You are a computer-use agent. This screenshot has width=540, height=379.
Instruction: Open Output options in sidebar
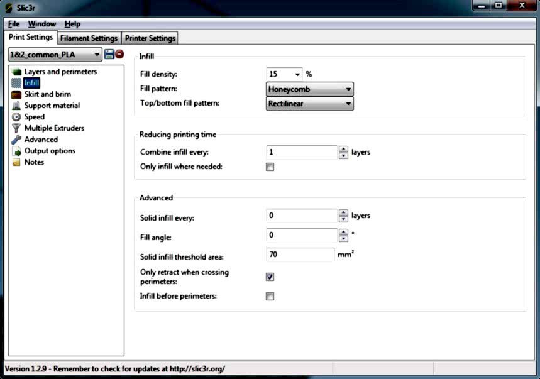[50, 151]
